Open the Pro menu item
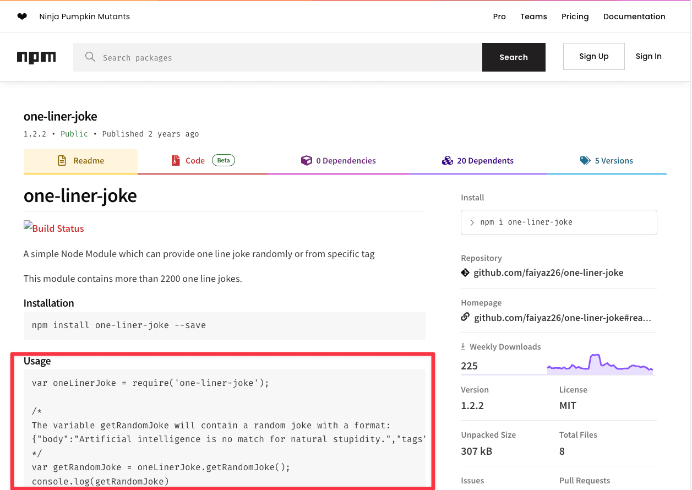 pos(499,17)
